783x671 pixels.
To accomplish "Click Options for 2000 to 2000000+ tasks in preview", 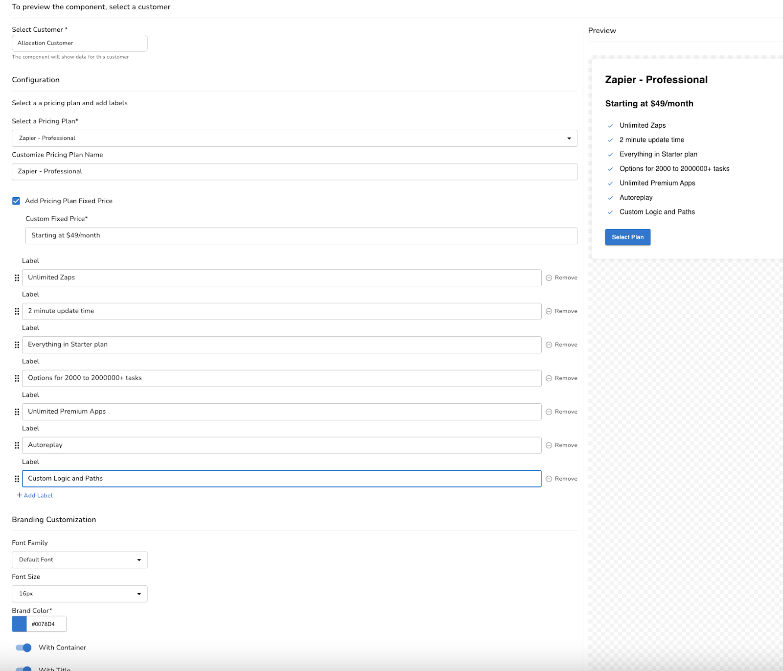I will coord(674,169).
